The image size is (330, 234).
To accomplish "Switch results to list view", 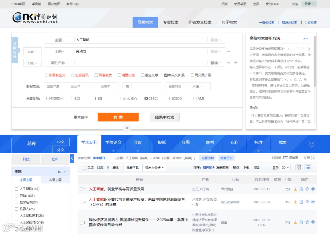I will (x=308, y=167).
